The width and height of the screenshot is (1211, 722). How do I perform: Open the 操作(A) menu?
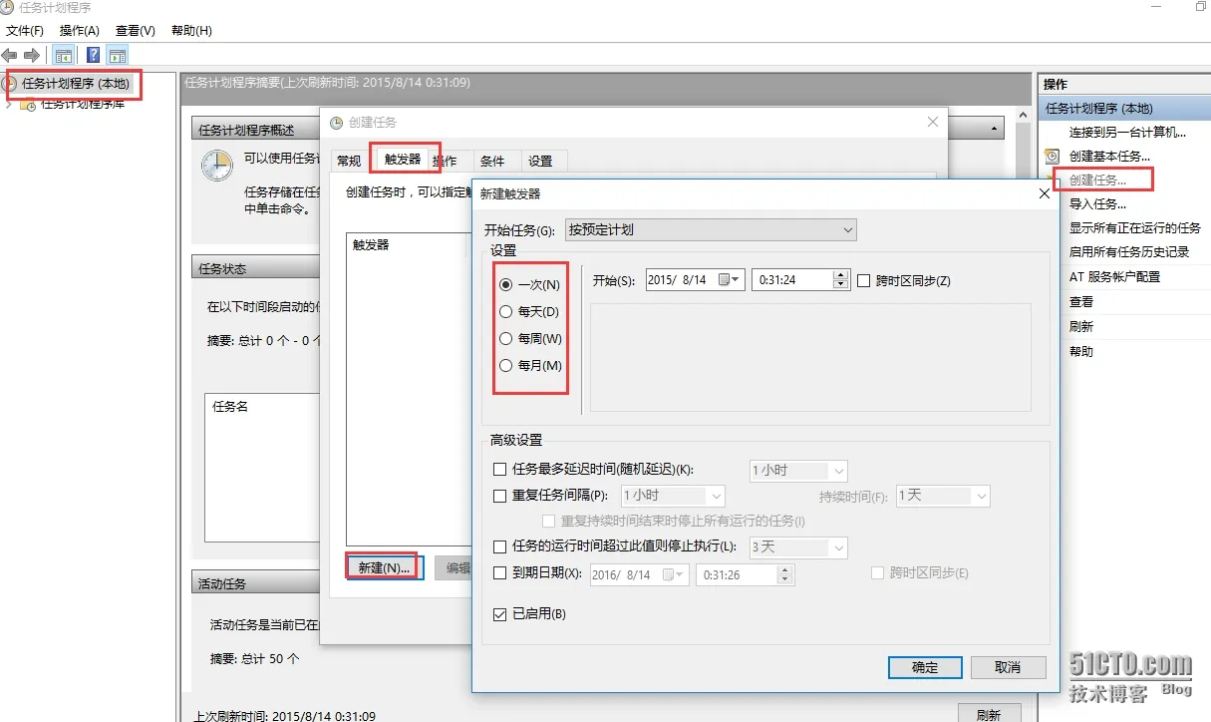click(x=80, y=31)
